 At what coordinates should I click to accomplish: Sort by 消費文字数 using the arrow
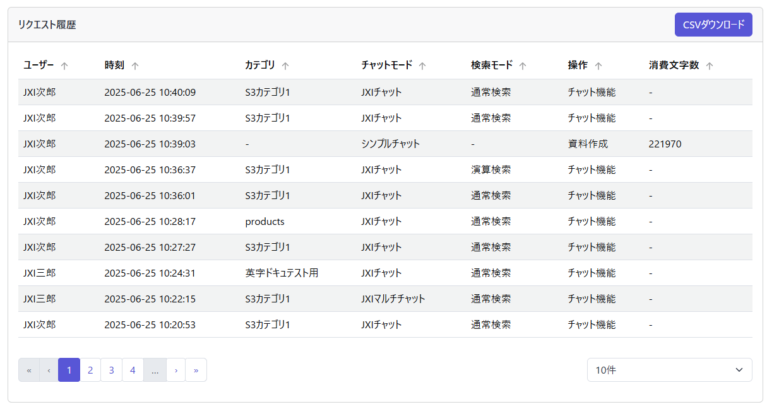(x=710, y=66)
